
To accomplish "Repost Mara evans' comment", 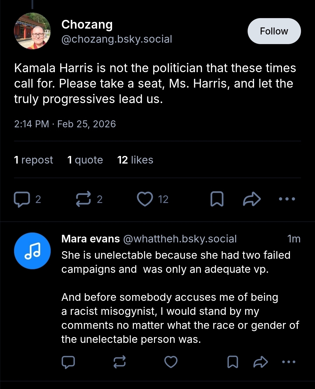I will point(120,362).
